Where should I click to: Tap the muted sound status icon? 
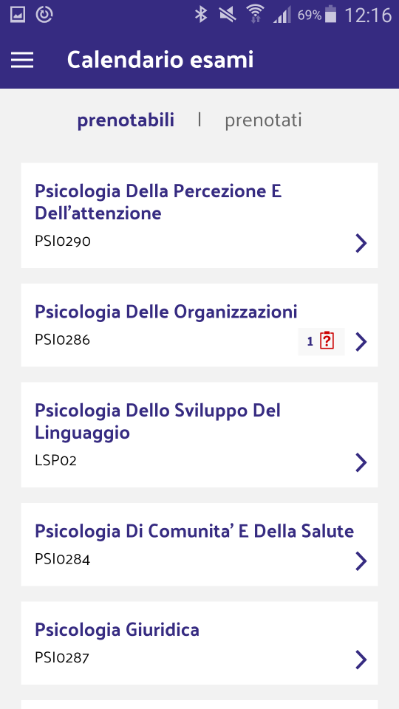pyautogui.click(x=228, y=15)
